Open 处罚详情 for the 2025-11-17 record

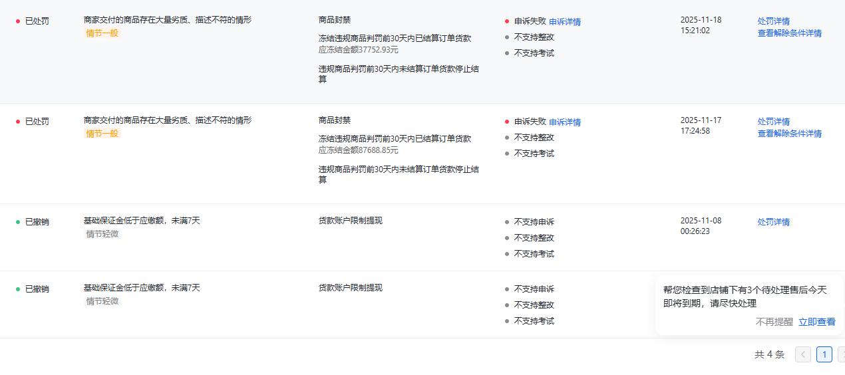pos(773,122)
